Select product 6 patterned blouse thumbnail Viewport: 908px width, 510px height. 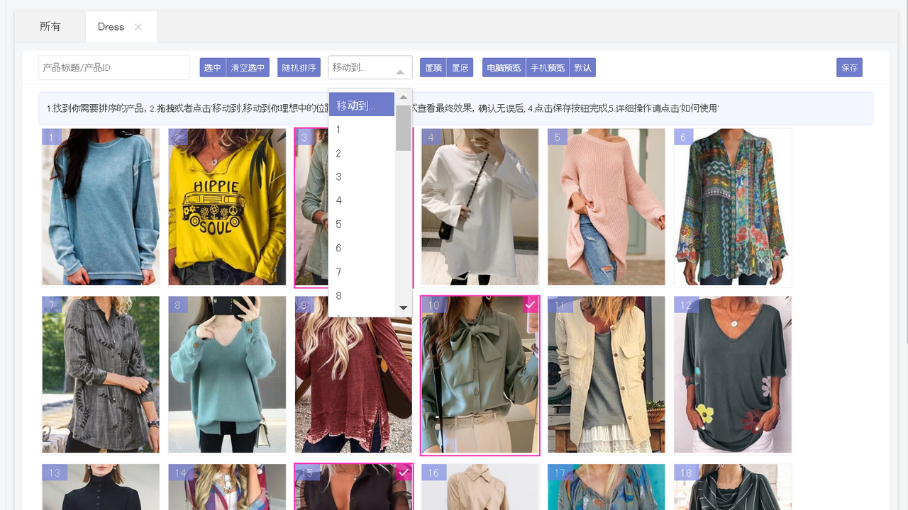pos(733,207)
